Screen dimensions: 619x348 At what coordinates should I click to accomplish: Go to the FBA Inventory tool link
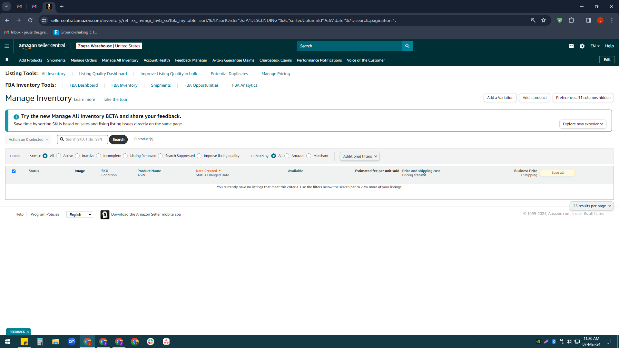(124, 85)
